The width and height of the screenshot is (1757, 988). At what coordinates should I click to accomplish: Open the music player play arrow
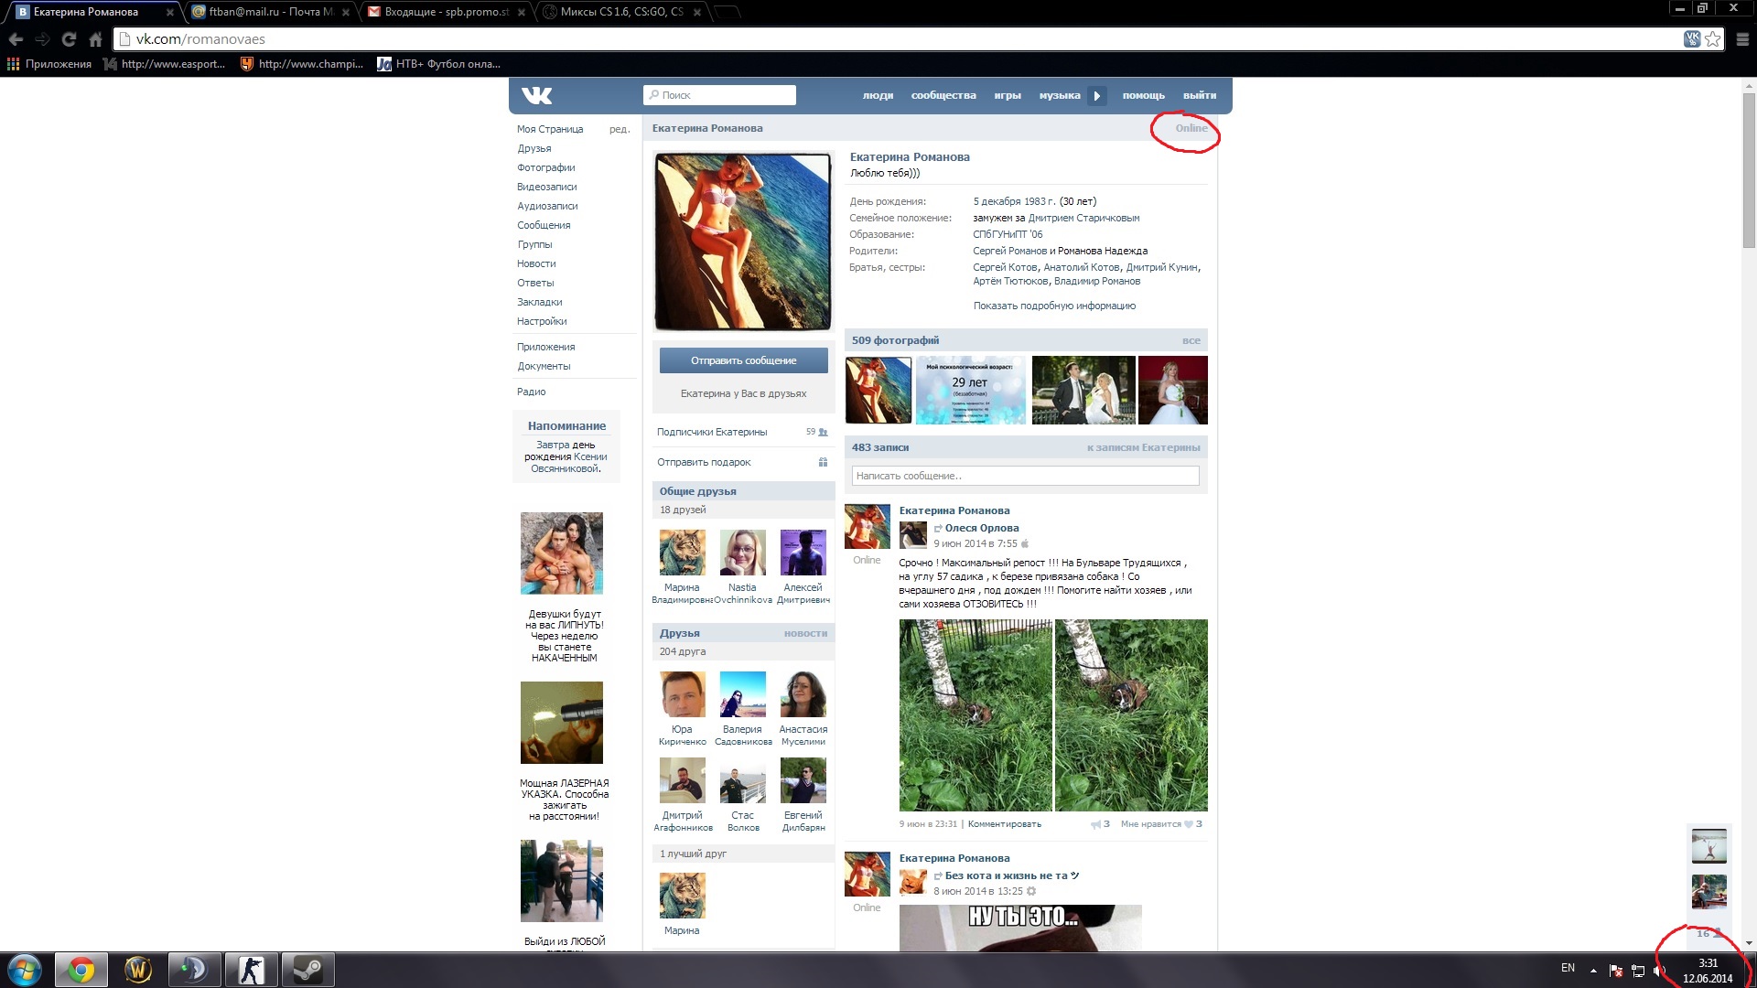click(1097, 95)
